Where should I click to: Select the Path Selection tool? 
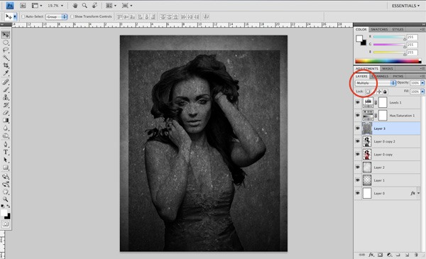6,160
